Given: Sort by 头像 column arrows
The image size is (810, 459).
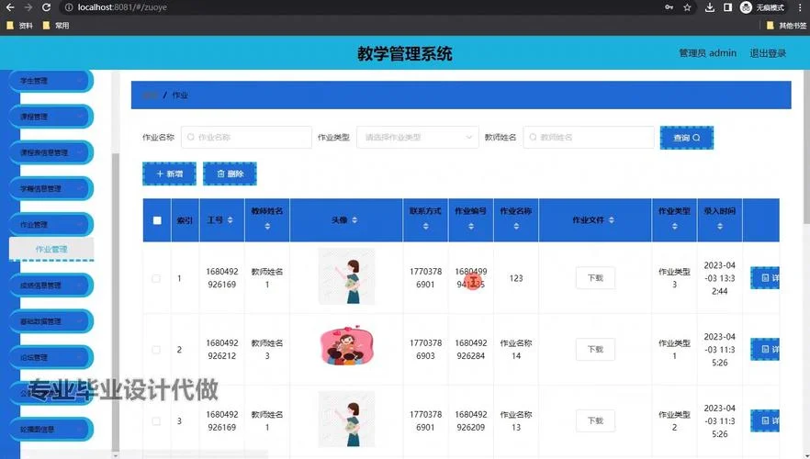Looking at the screenshot, I should 354,220.
